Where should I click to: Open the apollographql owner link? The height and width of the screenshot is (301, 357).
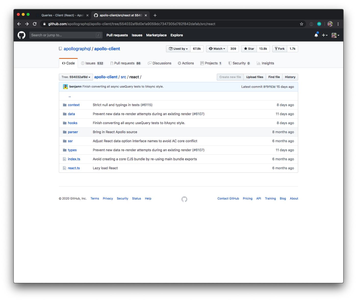pyautogui.click(x=77, y=49)
